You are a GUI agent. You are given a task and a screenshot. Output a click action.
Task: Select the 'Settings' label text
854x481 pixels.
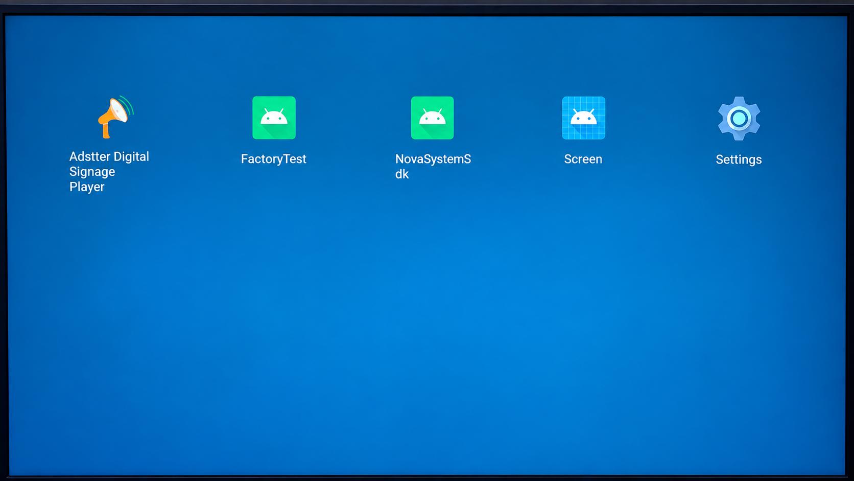point(739,159)
